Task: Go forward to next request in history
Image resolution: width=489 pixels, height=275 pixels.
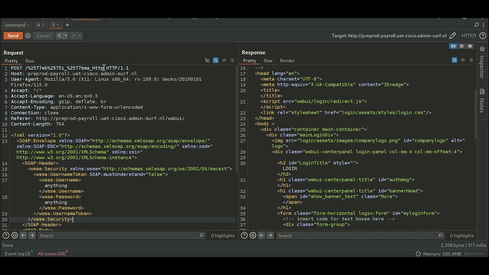Action: 73,36
